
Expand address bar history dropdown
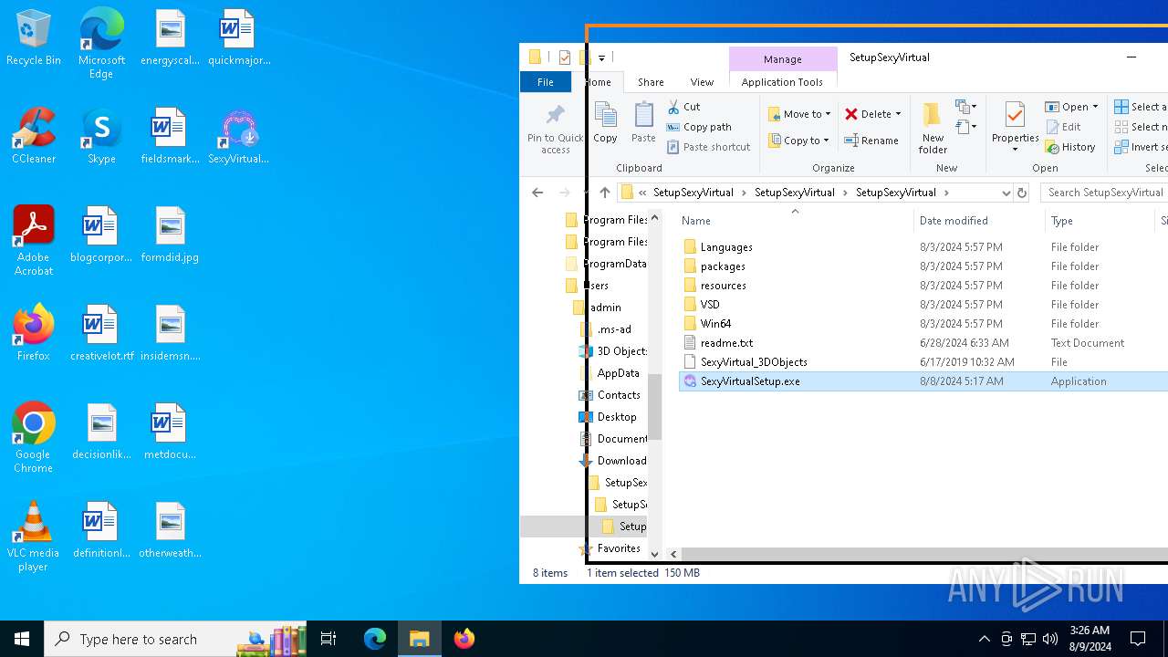[1006, 193]
